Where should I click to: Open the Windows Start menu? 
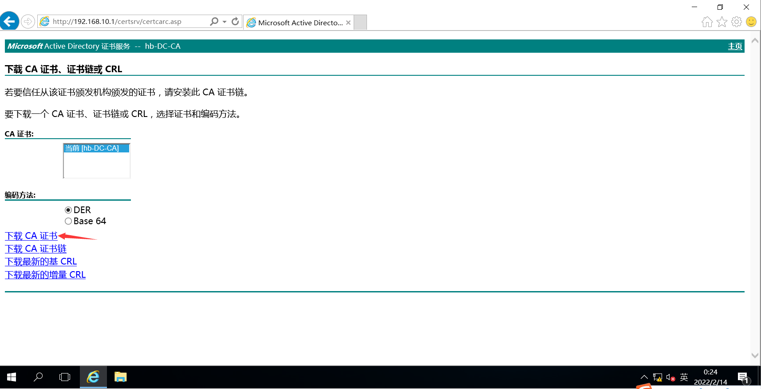pos(12,377)
